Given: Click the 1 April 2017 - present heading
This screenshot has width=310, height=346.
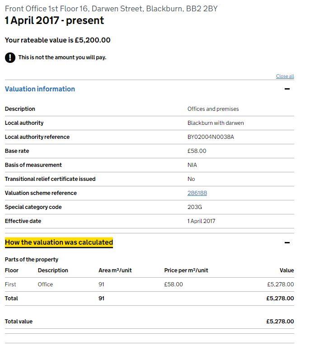Looking at the screenshot, I should click(x=54, y=20).
